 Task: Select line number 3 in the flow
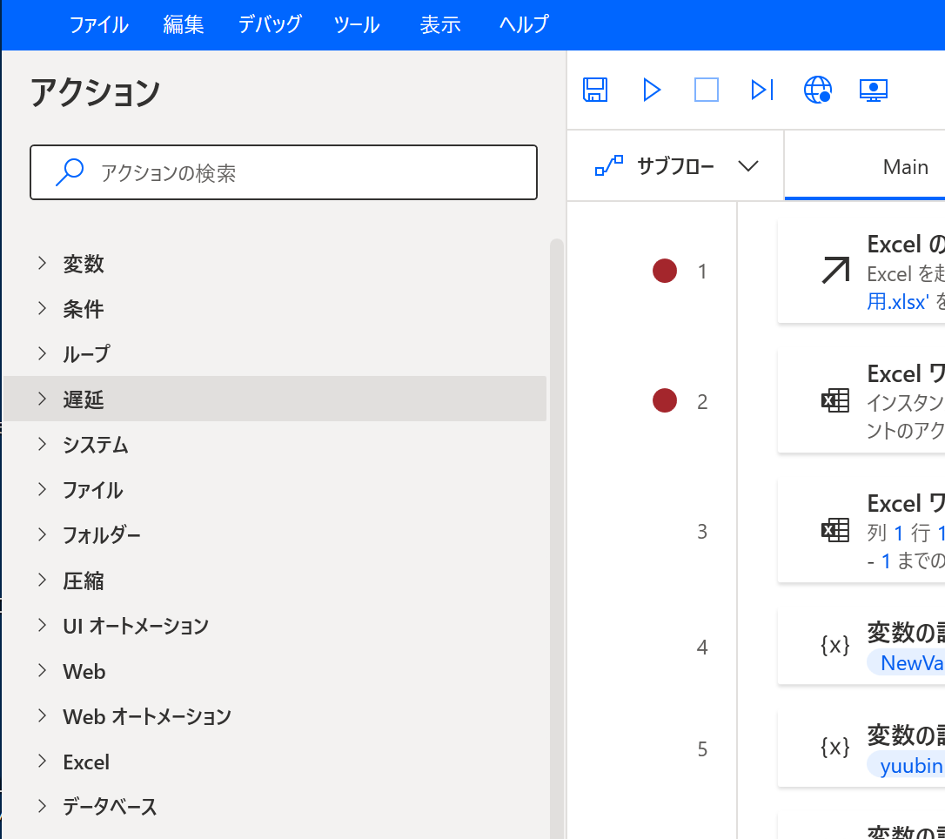702,531
